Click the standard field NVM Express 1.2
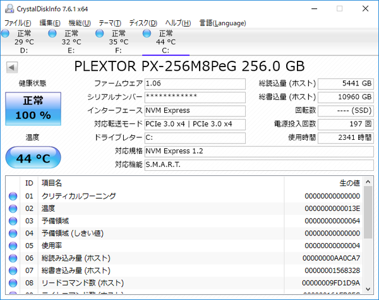This screenshot has width=379, height=300. (259, 151)
